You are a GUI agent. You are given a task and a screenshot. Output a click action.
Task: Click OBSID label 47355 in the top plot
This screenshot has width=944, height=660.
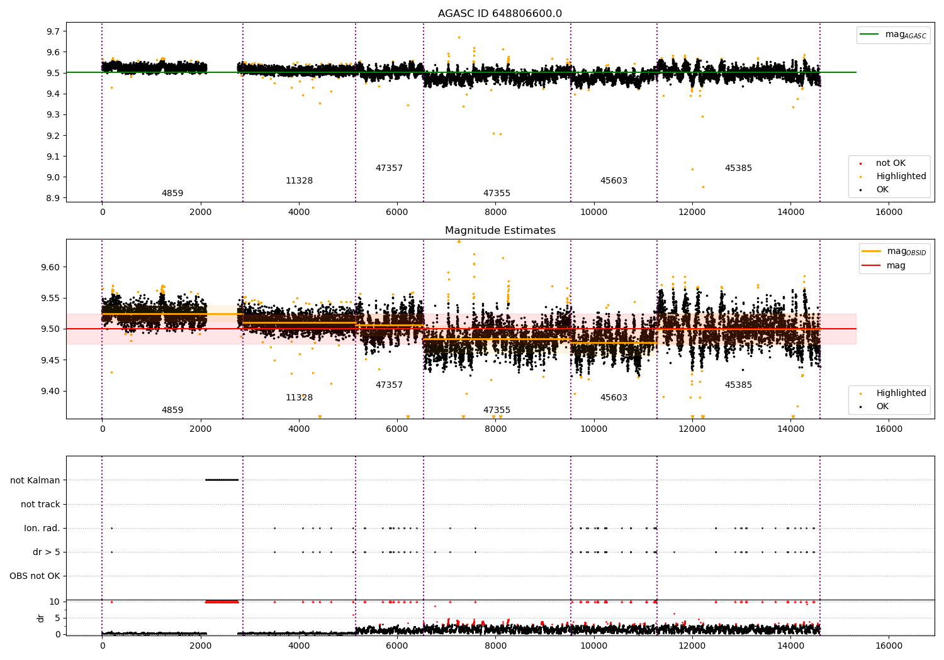[x=497, y=194]
